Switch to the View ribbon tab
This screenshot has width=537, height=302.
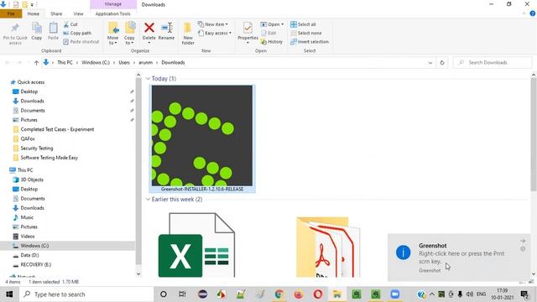(x=78, y=13)
